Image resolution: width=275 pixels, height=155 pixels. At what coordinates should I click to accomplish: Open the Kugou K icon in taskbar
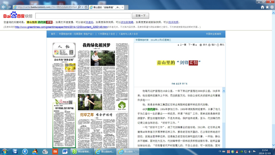25,152
